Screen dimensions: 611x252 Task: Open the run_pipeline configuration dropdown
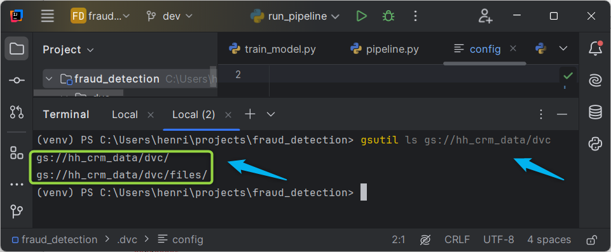(x=294, y=17)
